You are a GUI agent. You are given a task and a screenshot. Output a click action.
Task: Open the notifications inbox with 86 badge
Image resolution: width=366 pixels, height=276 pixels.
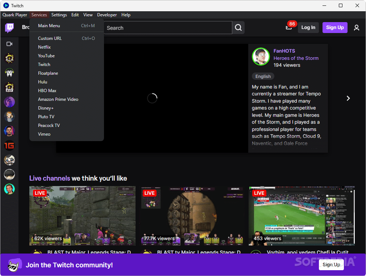[289, 27]
